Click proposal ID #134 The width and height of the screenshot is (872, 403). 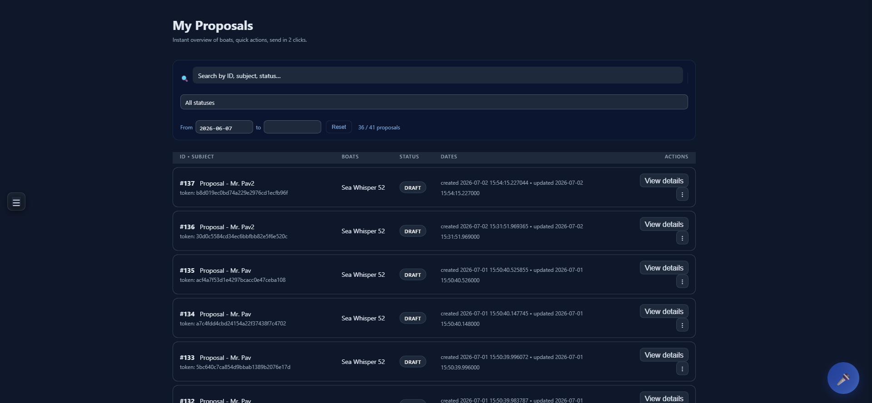click(x=187, y=314)
